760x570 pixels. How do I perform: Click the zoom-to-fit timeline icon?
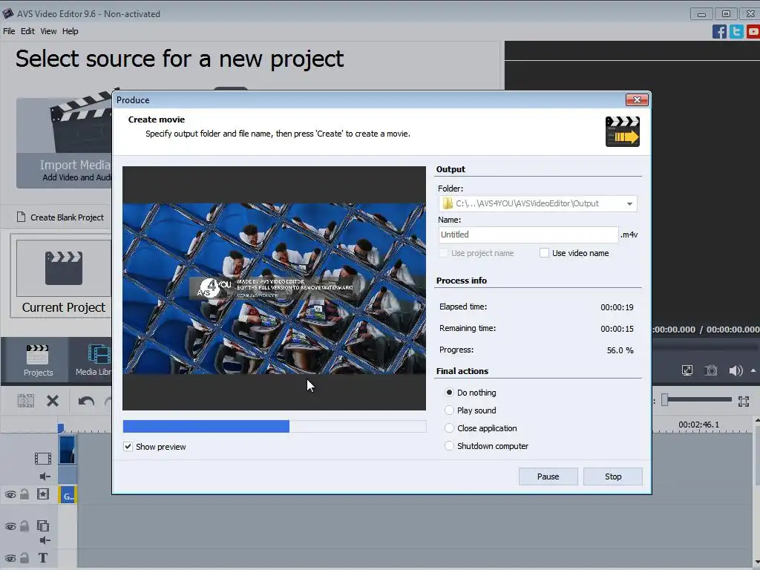pyautogui.click(x=744, y=401)
